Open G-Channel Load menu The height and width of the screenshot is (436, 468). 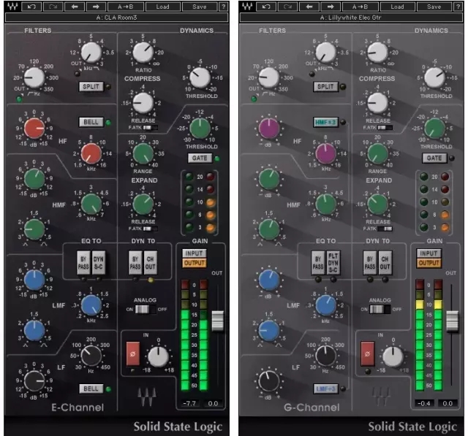point(397,7)
